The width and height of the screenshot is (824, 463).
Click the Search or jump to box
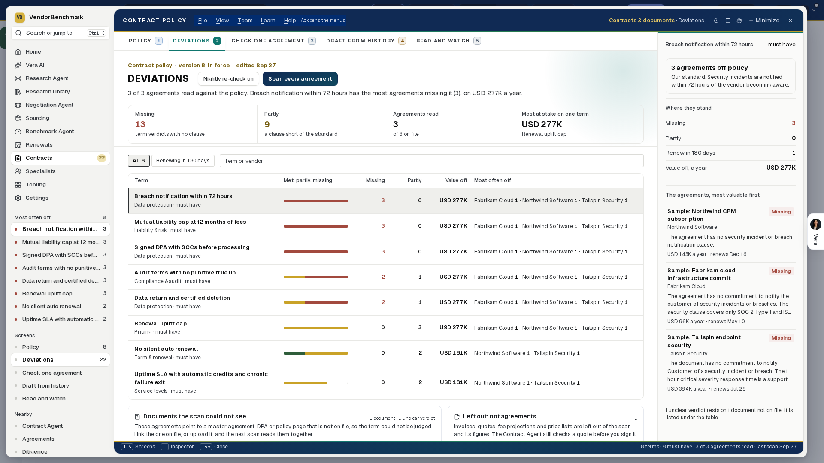coord(60,33)
